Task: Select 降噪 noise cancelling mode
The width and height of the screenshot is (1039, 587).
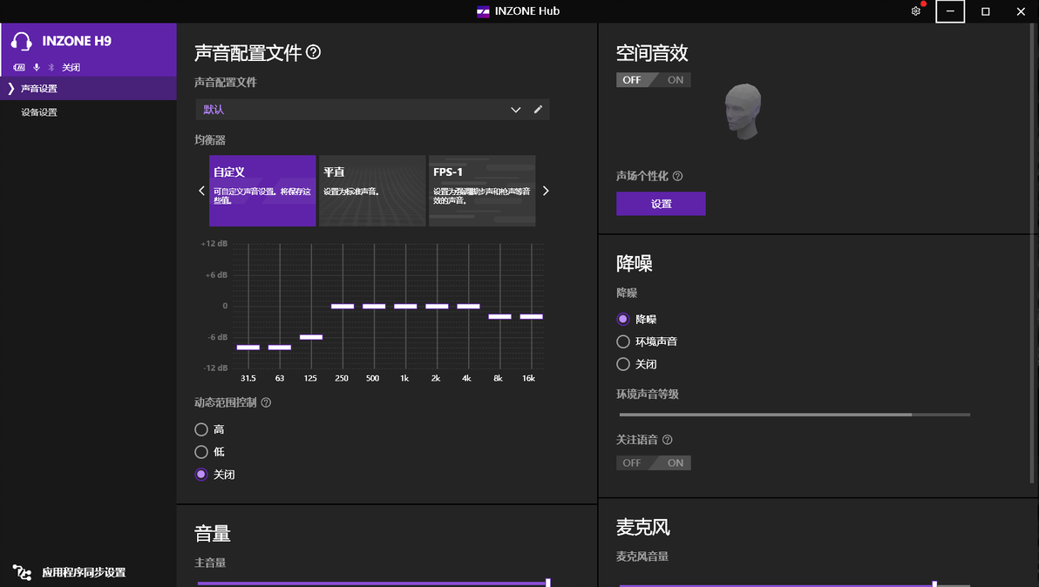Action: coord(623,319)
